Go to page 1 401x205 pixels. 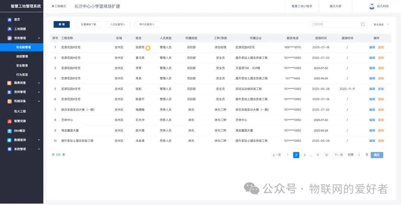point(288,155)
